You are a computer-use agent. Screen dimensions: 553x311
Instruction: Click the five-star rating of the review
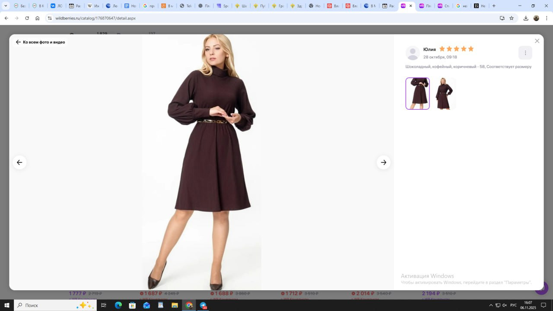click(x=456, y=49)
